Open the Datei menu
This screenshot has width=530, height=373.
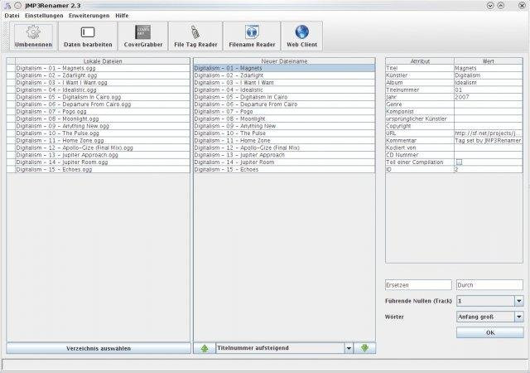pos(12,16)
